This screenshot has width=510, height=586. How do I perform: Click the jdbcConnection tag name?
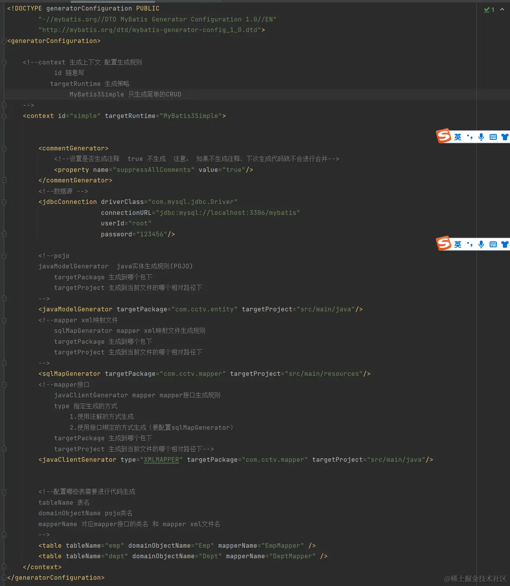[x=70, y=202]
